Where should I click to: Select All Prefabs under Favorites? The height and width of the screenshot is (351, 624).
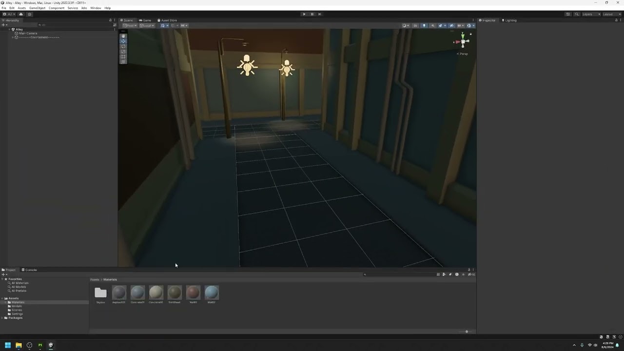(x=19, y=291)
